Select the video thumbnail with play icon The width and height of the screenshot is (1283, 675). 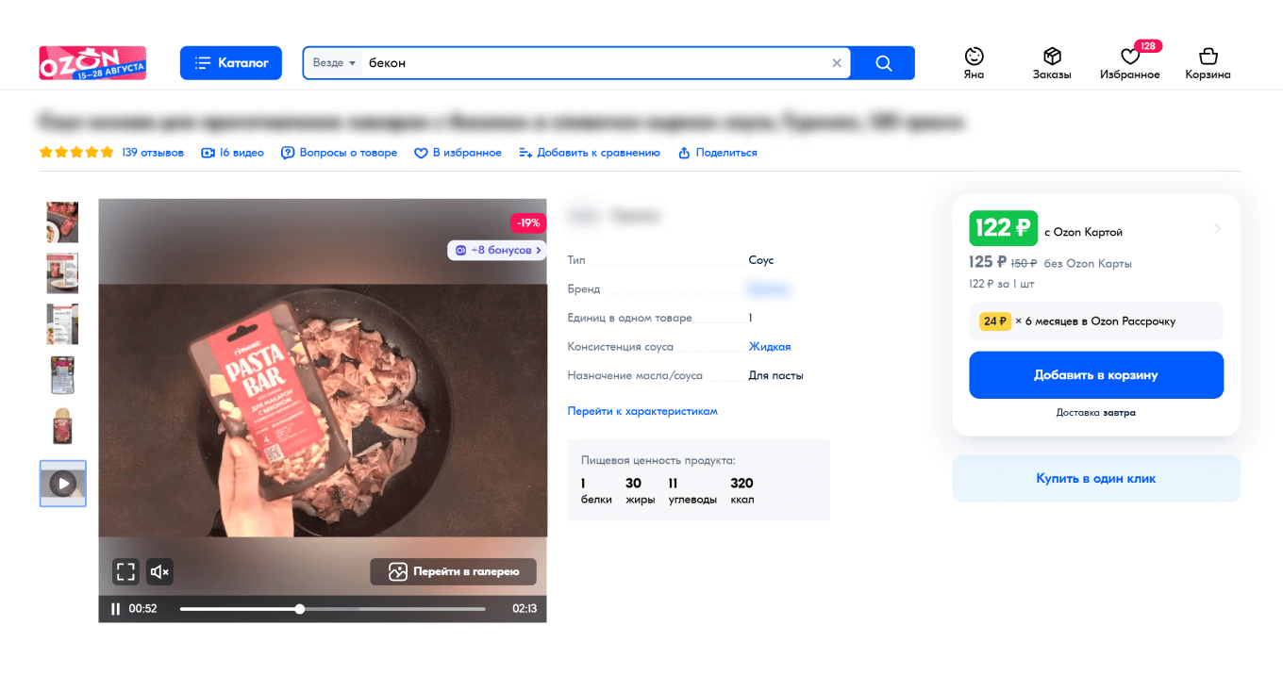pyautogui.click(x=62, y=484)
